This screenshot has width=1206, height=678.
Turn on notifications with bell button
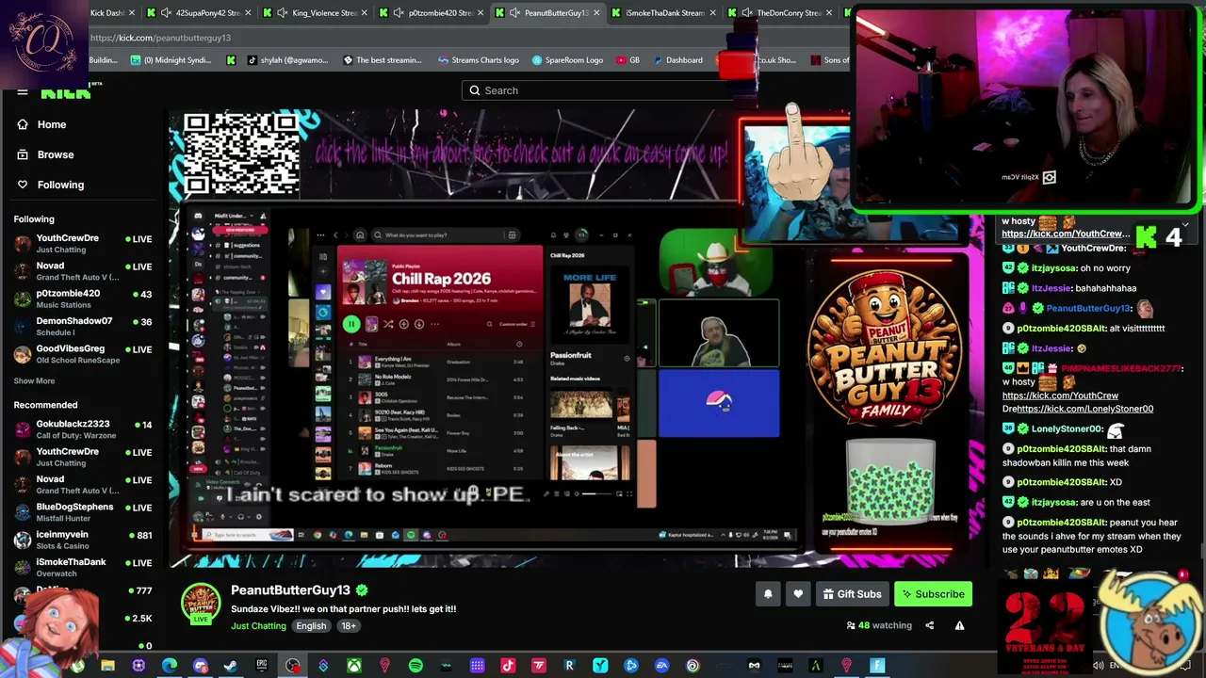[x=768, y=594]
